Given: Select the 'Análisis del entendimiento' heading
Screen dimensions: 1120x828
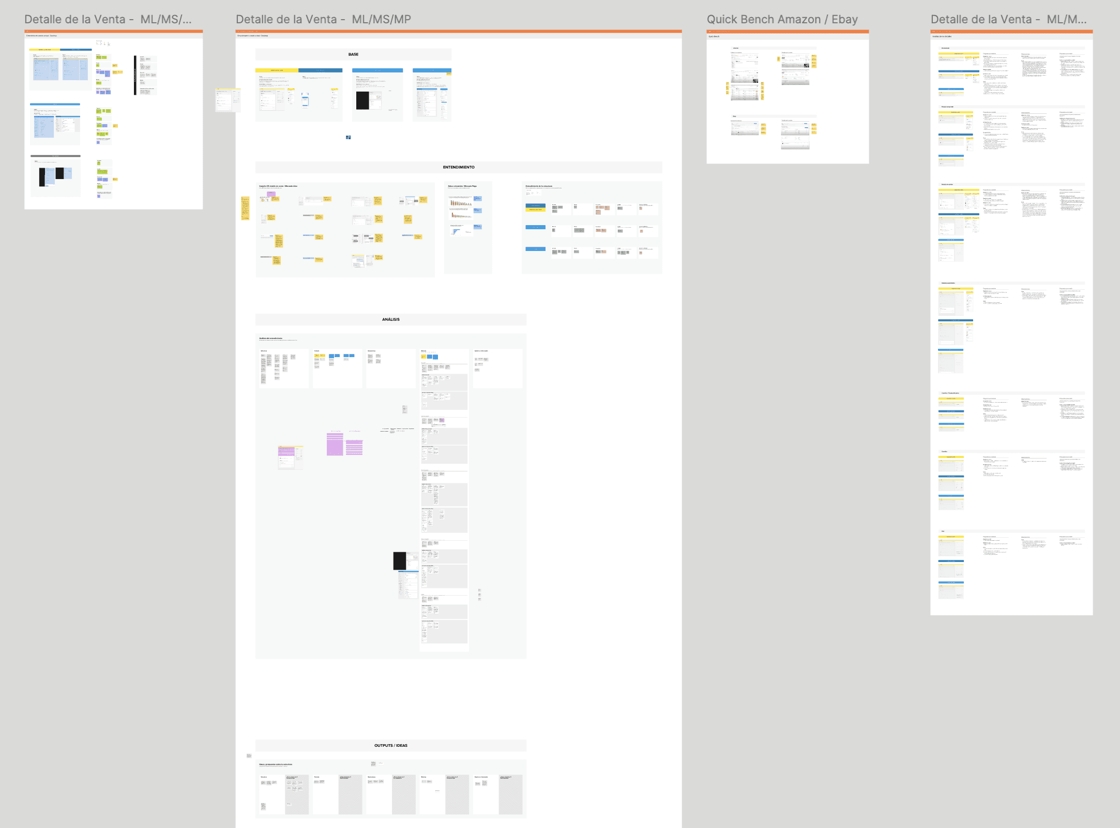Looking at the screenshot, I should [x=271, y=338].
